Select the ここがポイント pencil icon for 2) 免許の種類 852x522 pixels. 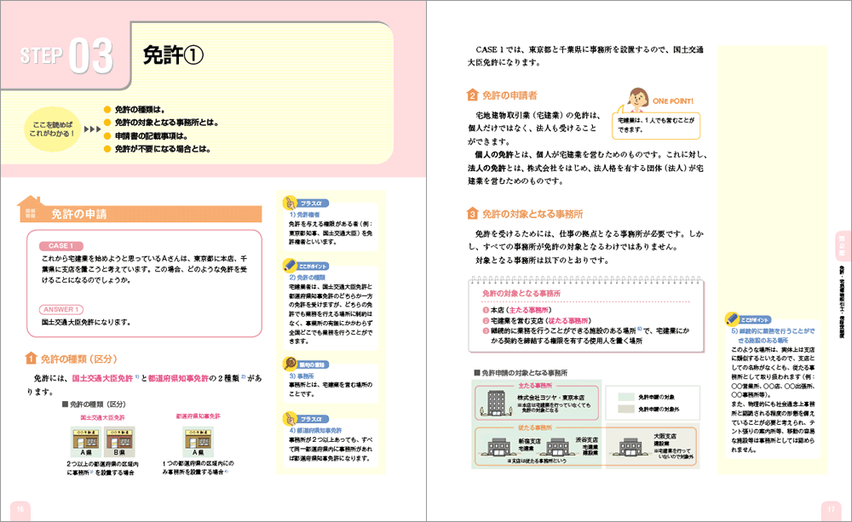290,266
